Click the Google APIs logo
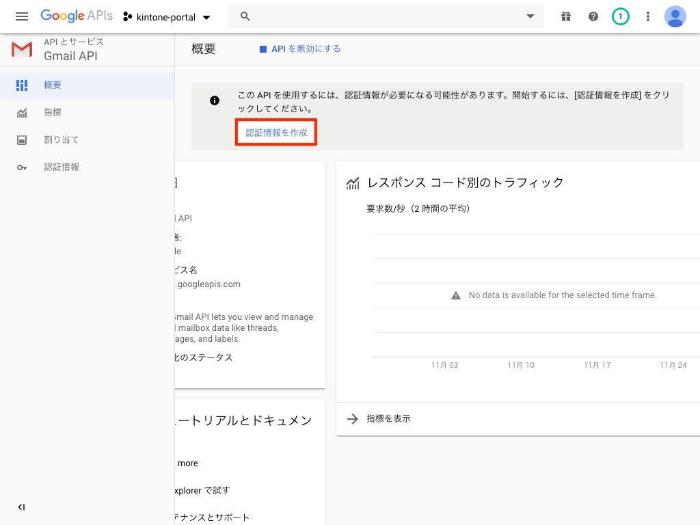This screenshot has width=700, height=525. click(x=76, y=16)
